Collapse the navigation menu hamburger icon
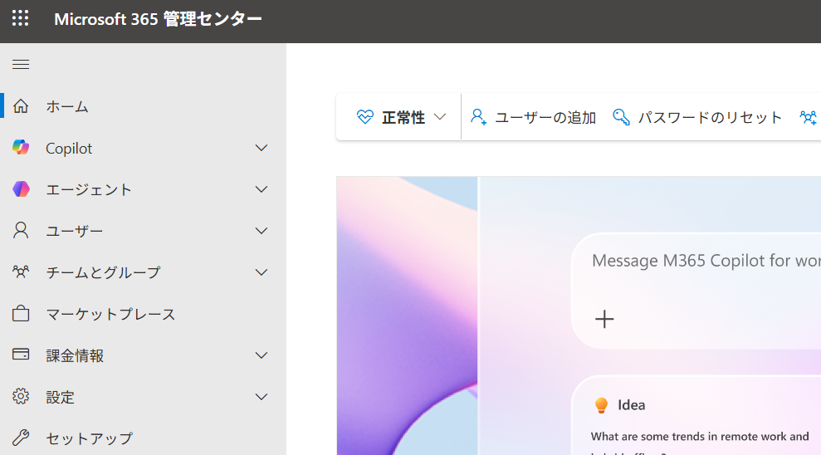The height and width of the screenshot is (455, 821). (x=21, y=65)
